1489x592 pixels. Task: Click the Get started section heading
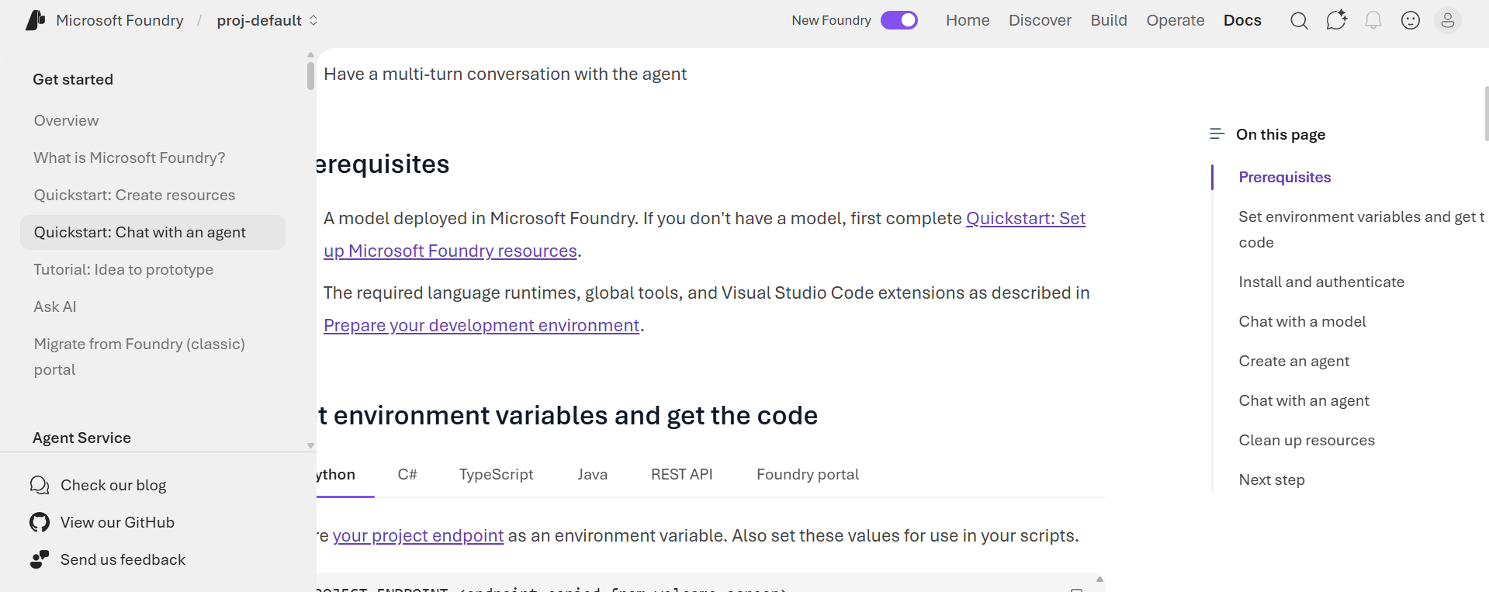click(73, 79)
